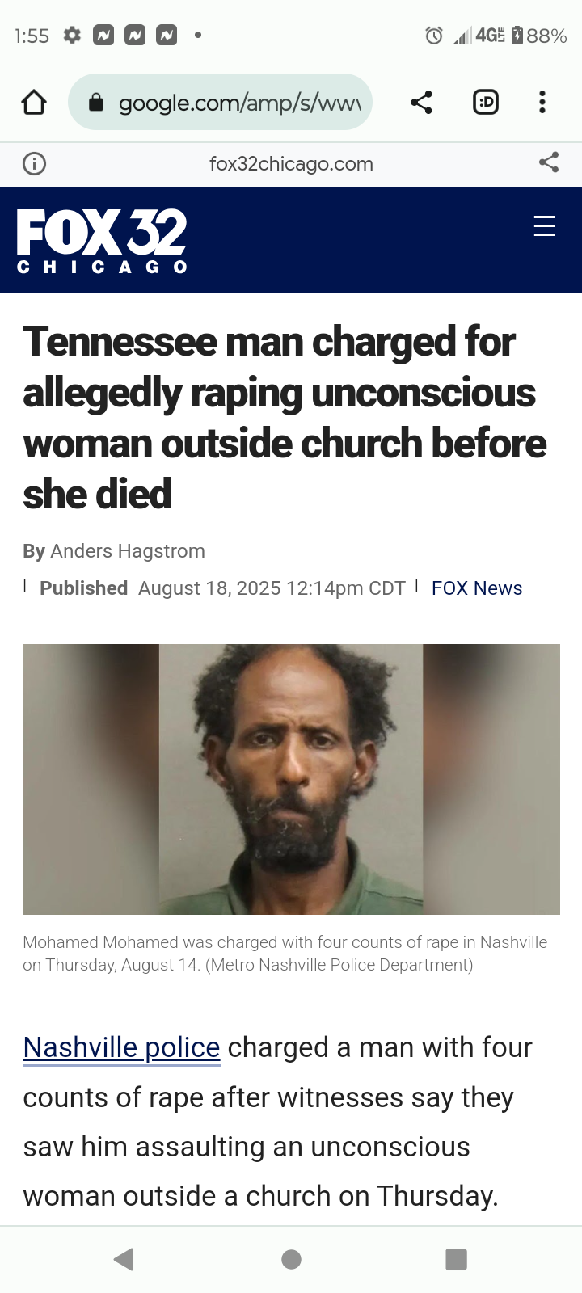Tap the AMP info circle icon
This screenshot has height=1293, width=582.
[34, 164]
